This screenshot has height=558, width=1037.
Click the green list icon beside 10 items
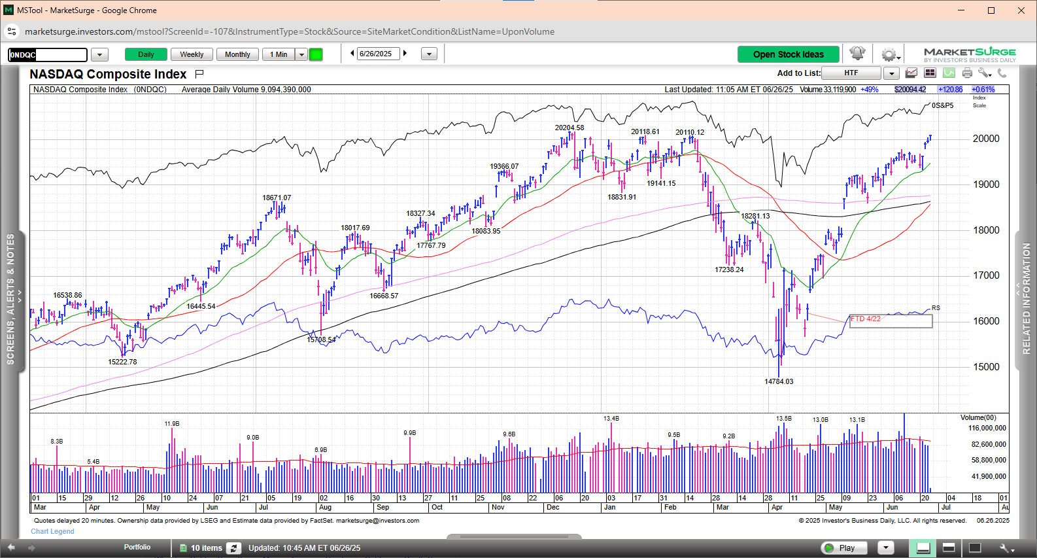pyautogui.click(x=184, y=548)
